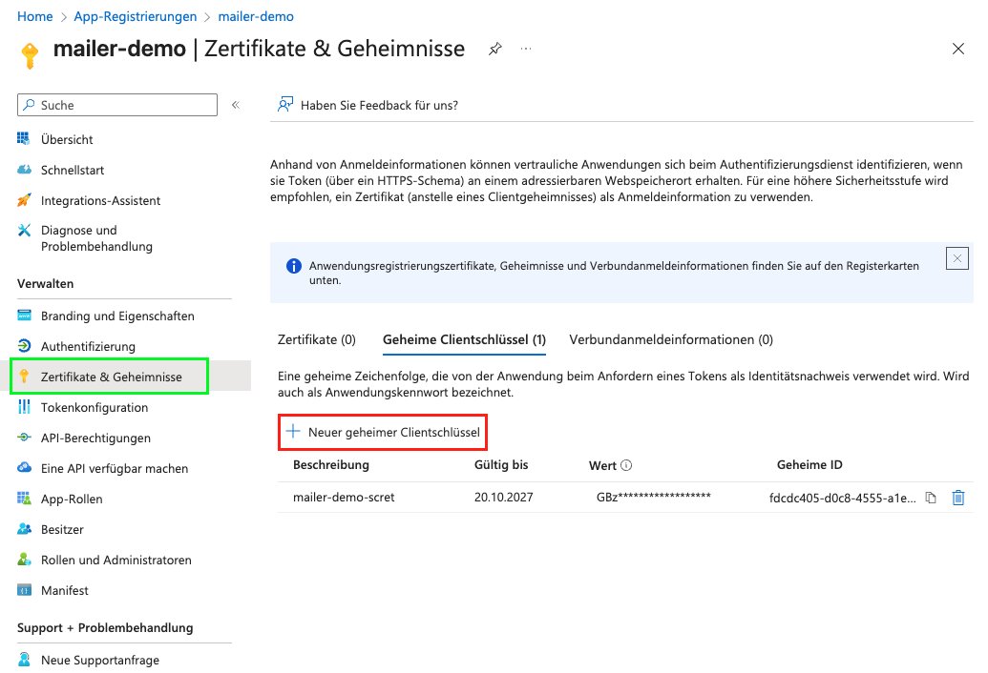Collapse the sidebar using the double chevron
This screenshot has width=988, height=673.
[237, 105]
